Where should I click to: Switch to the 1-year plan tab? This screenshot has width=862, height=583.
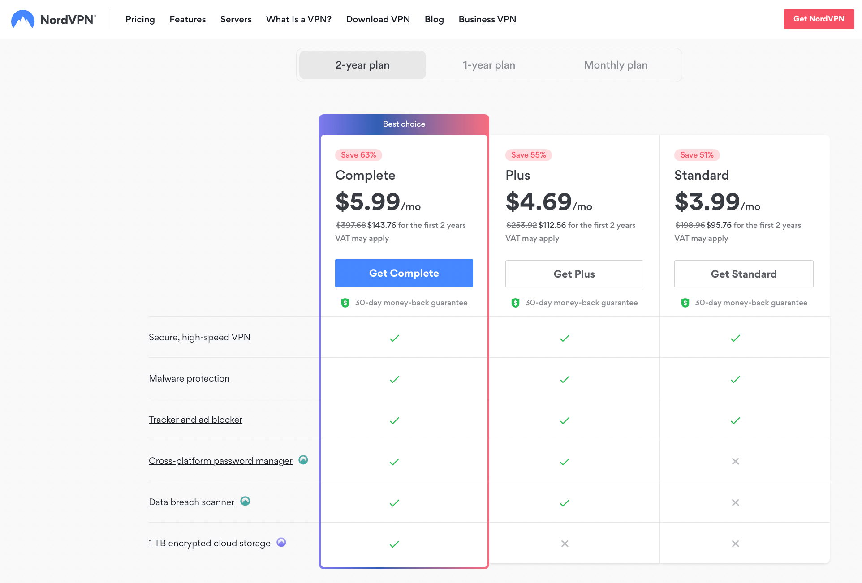click(488, 65)
